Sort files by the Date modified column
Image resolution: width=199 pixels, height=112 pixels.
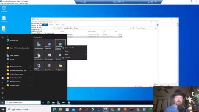[x=91, y=32]
